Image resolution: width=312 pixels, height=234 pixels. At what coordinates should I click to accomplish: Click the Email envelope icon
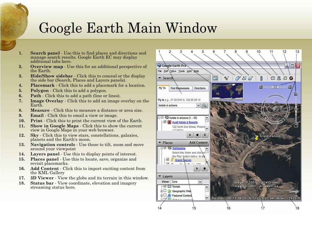point(273,78)
